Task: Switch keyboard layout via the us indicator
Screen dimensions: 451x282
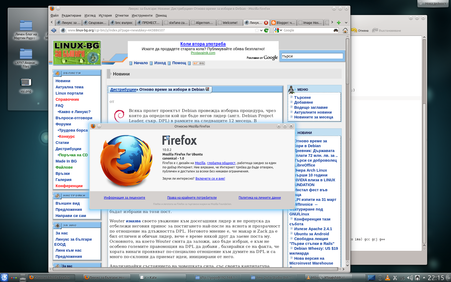Action: [402, 278]
